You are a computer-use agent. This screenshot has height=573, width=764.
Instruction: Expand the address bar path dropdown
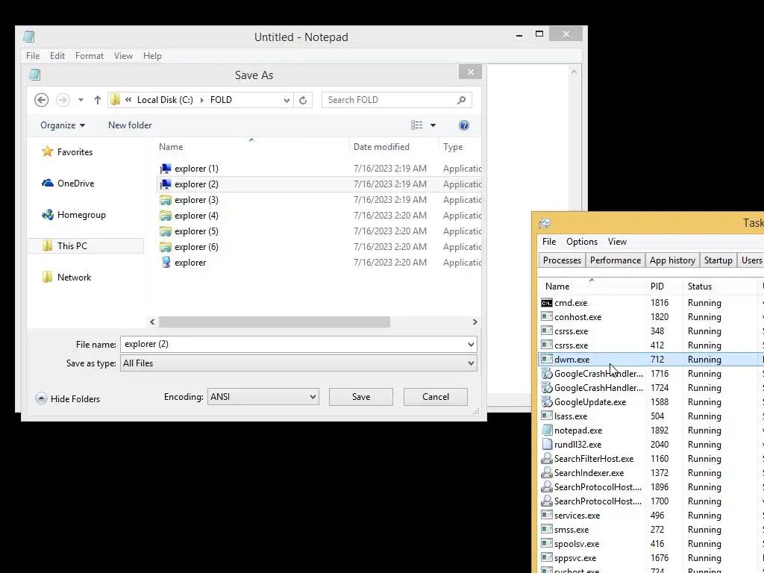click(286, 100)
